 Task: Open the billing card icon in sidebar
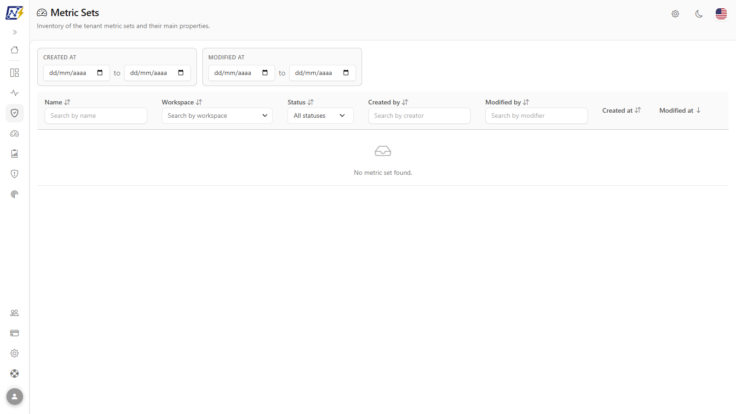pos(15,333)
